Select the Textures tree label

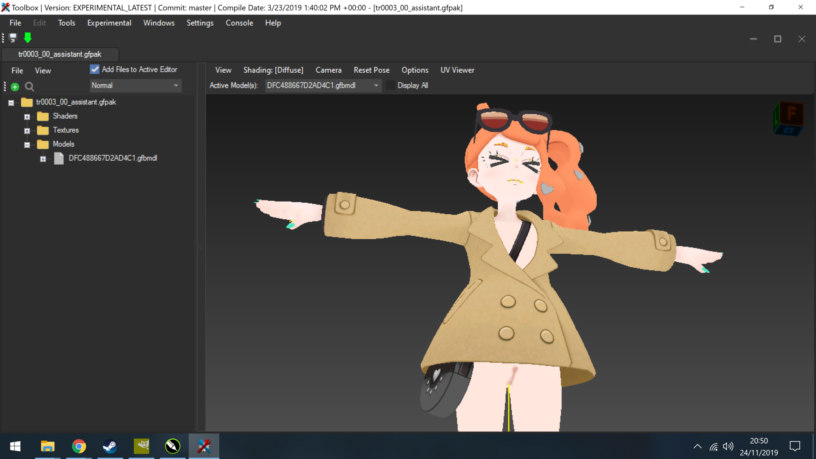point(65,130)
